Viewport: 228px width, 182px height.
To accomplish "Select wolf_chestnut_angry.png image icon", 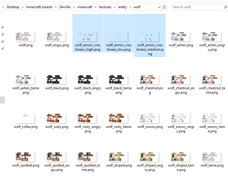I will (181, 80).
